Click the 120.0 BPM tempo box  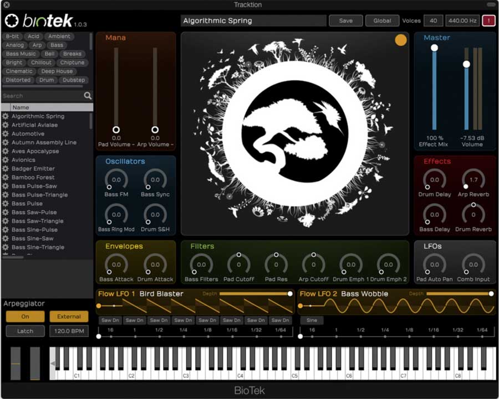(x=69, y=331)
